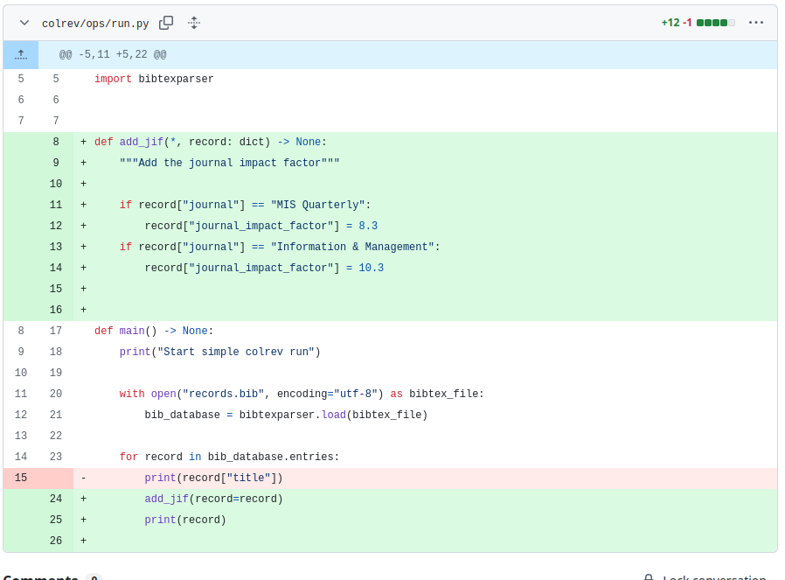Click the removed print(record["title"]) line
The height and width of the screenshot is (580, 785).
(x=213, y=479)
